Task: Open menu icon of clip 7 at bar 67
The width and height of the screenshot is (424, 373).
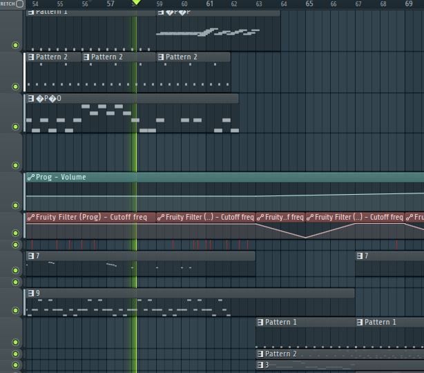Action: tap(360, 256)
